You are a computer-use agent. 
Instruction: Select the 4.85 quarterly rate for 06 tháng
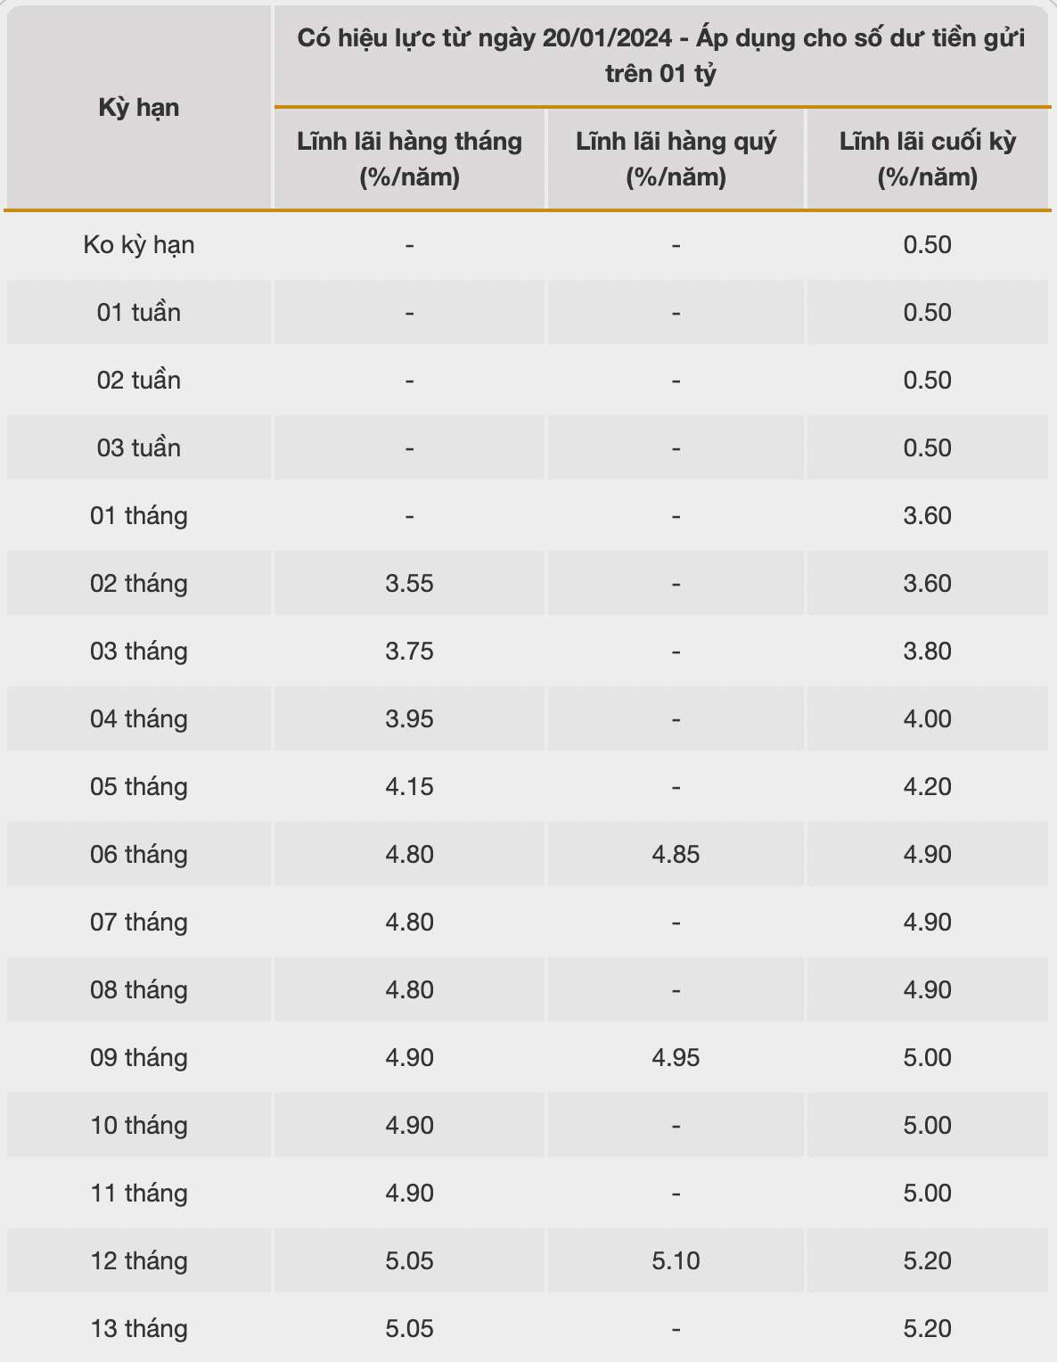(x=676, y=855)
